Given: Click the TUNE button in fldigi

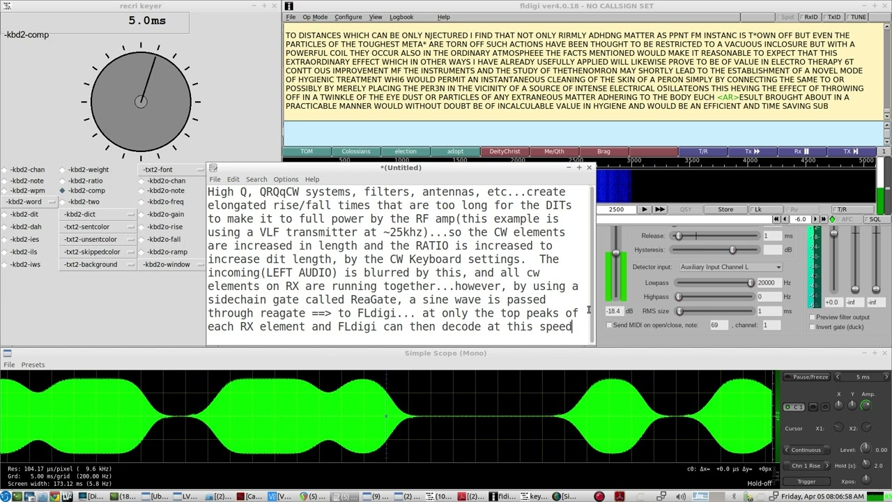Looking at the screenshot, I should tap(857, 17).
